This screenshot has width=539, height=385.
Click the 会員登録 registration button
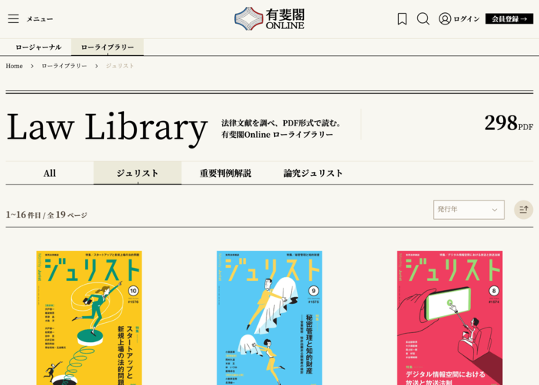click(x=509, y=19)
